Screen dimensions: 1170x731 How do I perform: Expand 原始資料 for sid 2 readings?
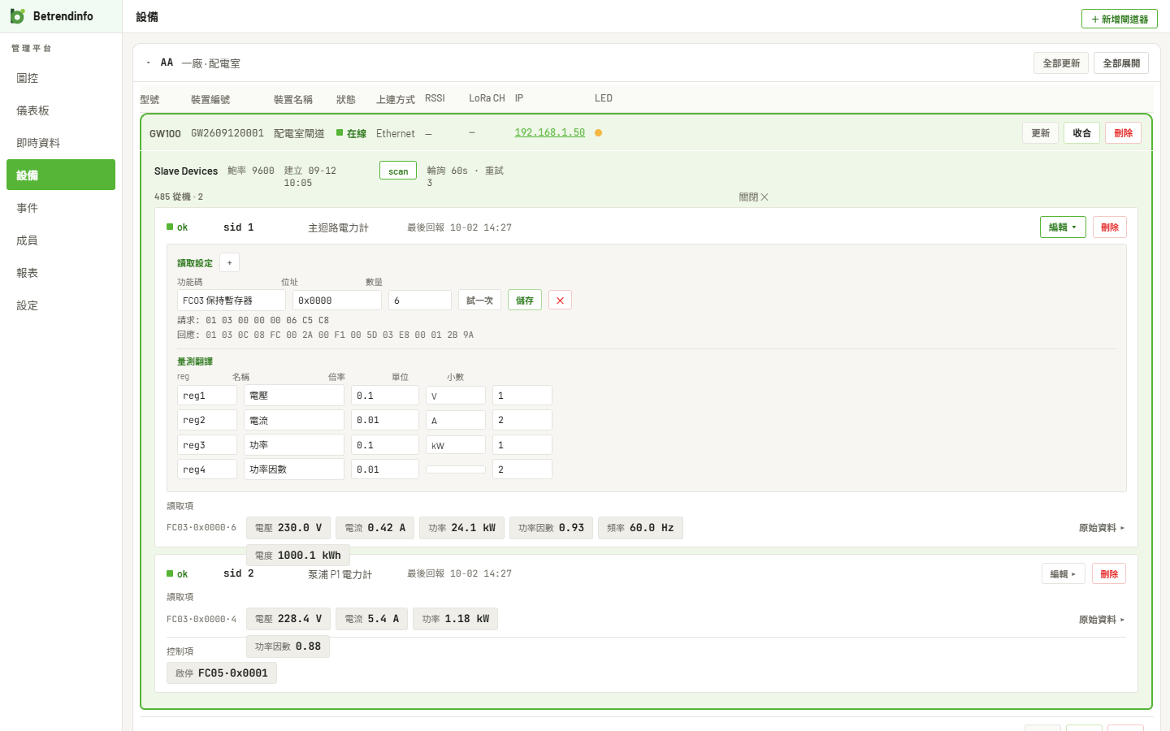1102,620
